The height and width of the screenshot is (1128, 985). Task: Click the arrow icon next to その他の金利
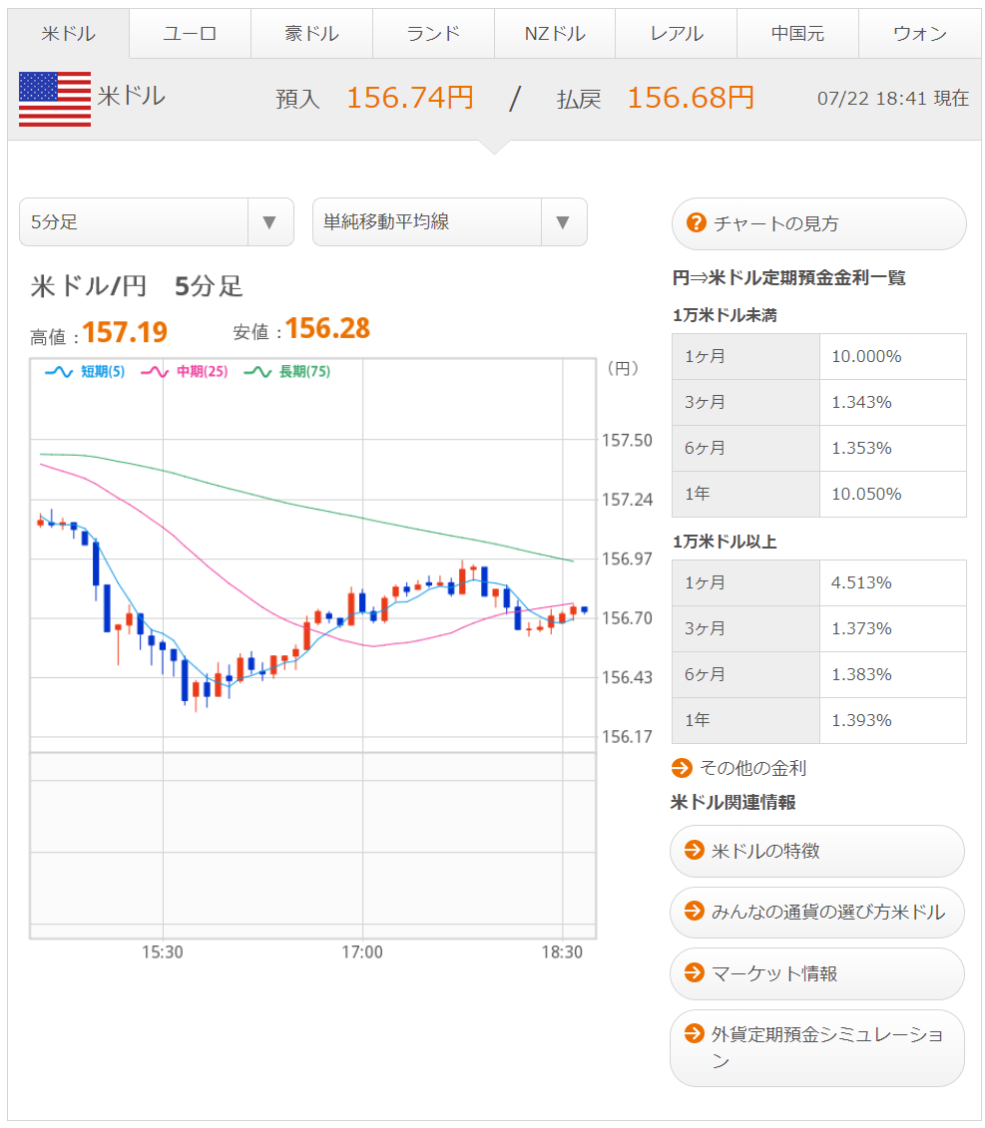pyautogui.click(x=682, y=768)
